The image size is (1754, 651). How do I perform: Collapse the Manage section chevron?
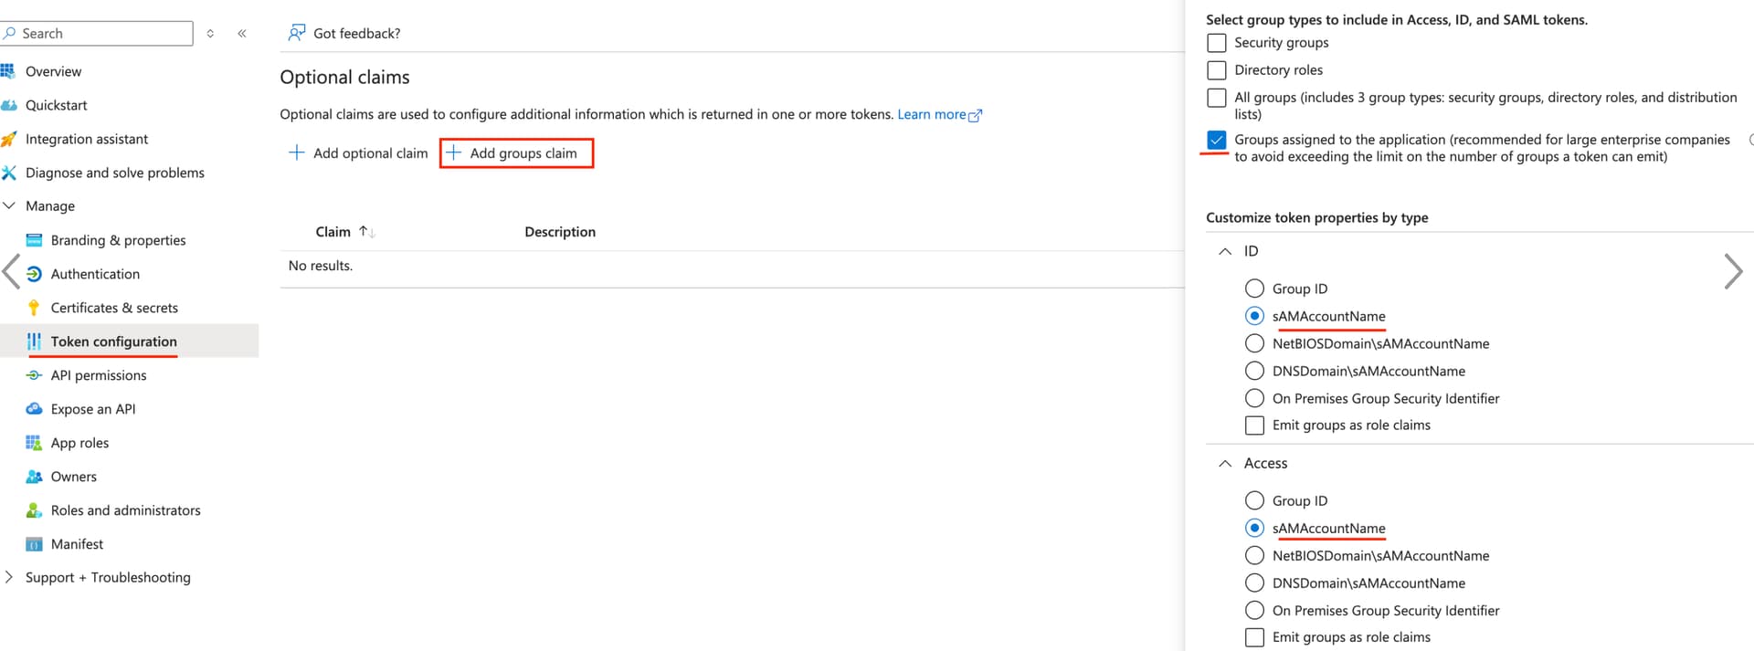9,206
